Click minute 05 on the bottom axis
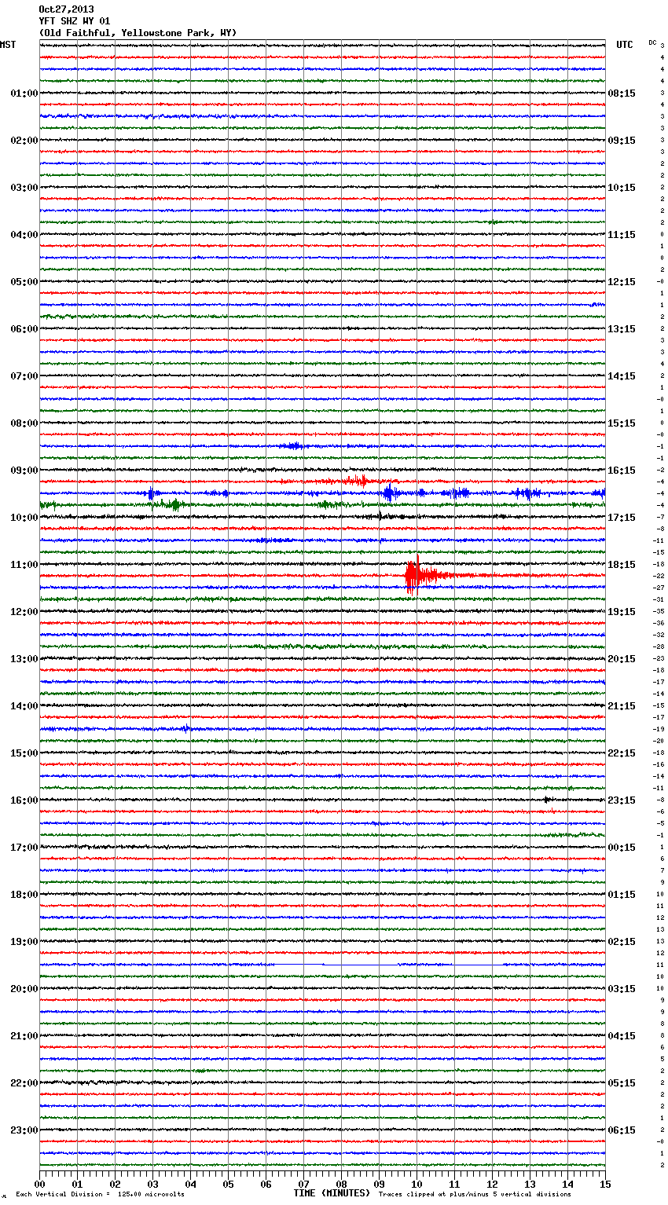This screenshot has width=668, height=1205. (228, 1184)
